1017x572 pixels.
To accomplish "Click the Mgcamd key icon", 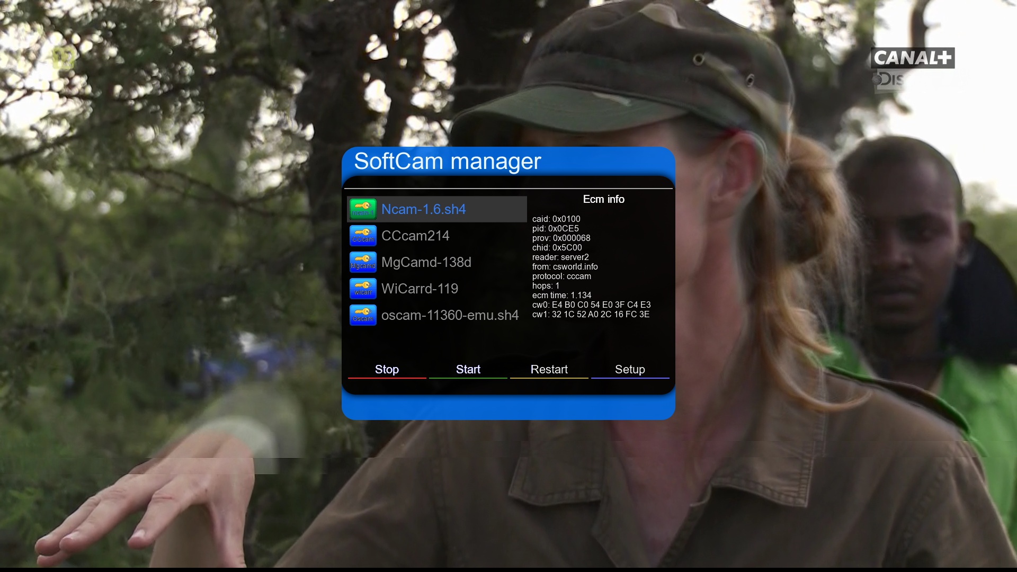I will pos(363,262).
